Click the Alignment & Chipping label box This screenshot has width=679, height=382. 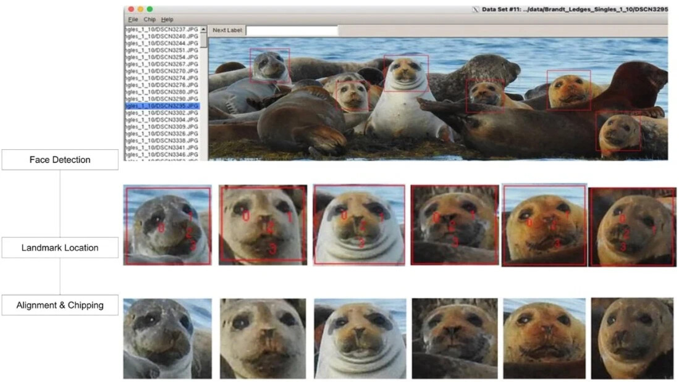(x=60, y=305)
